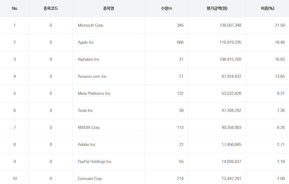This screenshot has height=184, width=289.
Task: Open the Amazon.com Inc row name
Action: pyautogui.click(x=92, y=77)
